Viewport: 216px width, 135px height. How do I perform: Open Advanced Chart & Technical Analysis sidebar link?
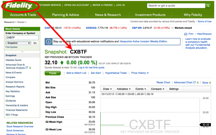(15, 66)
